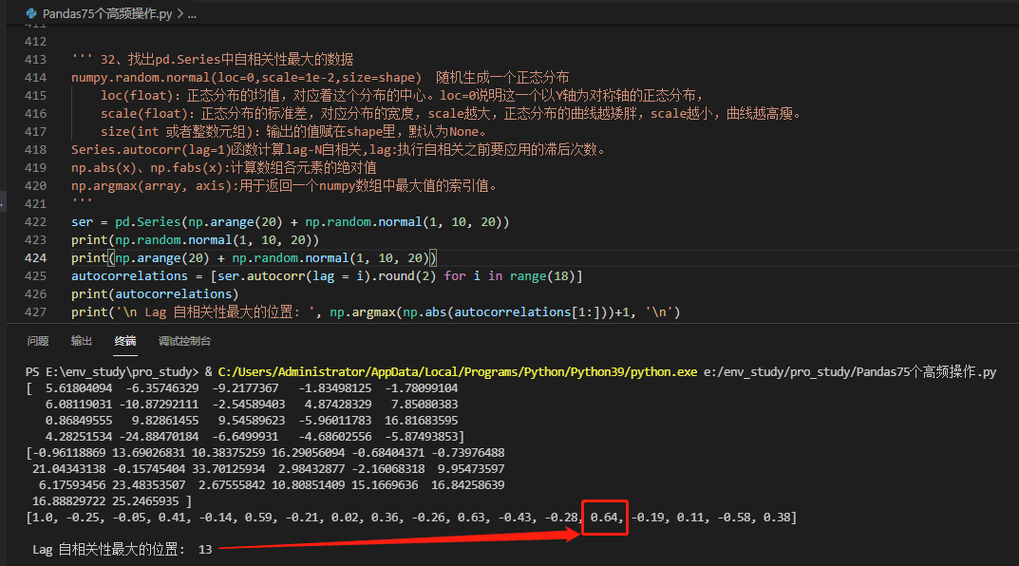Screen dimensions: 1019x566
Task: Click 'print(autocorrelations)' code line
Action: coord(155,293)
